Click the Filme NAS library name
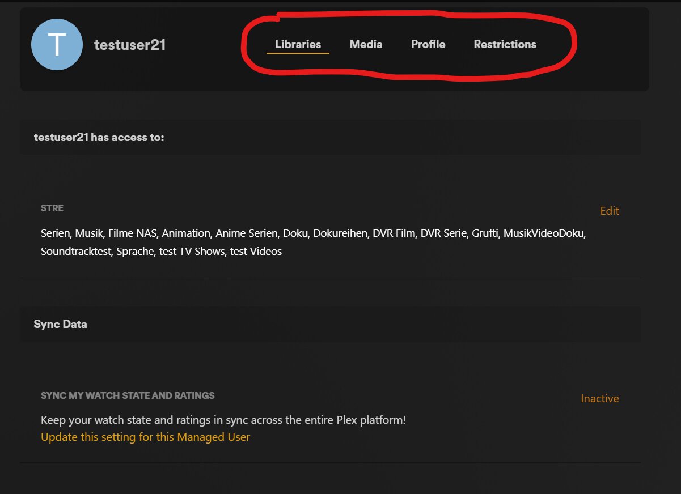The image size is (681, 494). [132, 233]
